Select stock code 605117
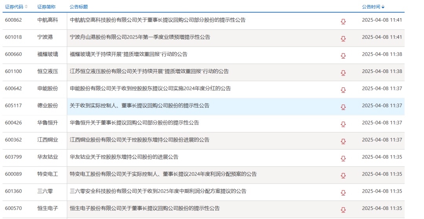This screenshot has height=219, width=424. coord(13,106)
